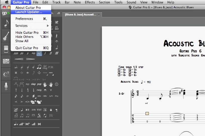The image size is (205, 136).
Task: Apply the dead note X effect
Action: 16,73
